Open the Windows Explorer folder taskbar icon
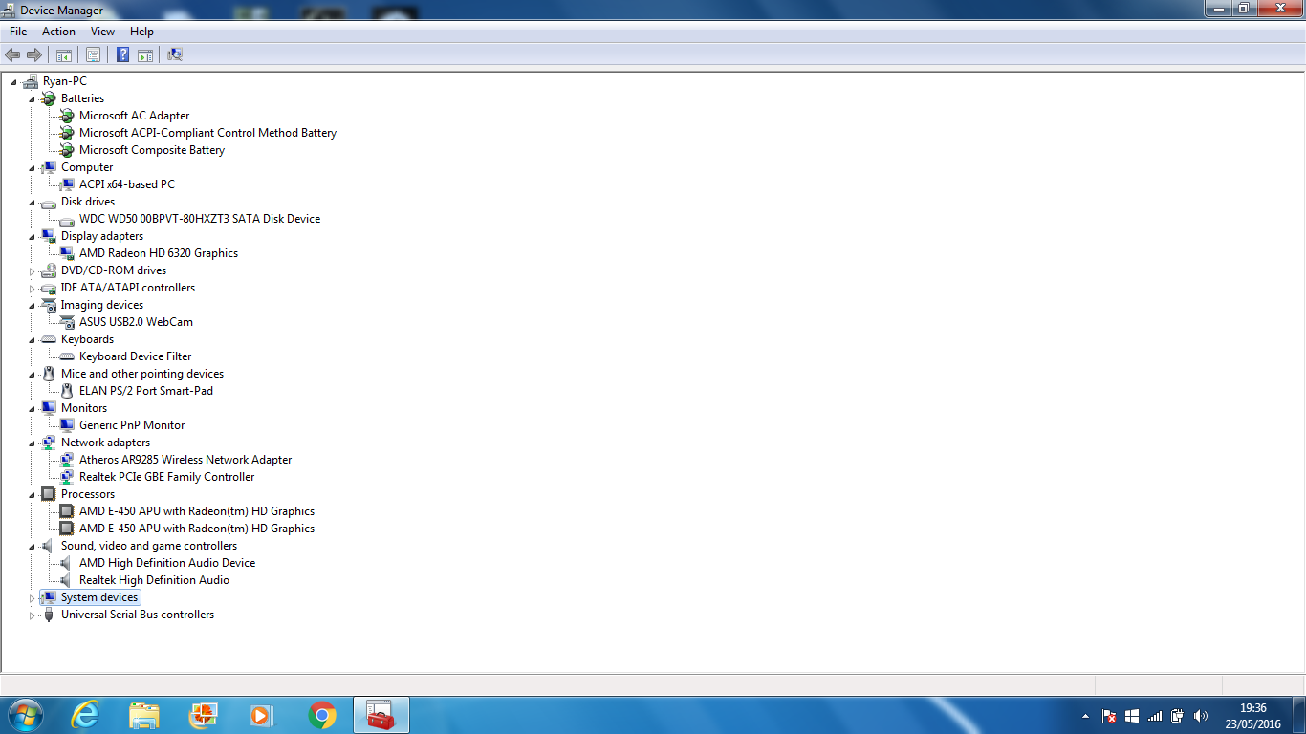 [x=144, y=715]
